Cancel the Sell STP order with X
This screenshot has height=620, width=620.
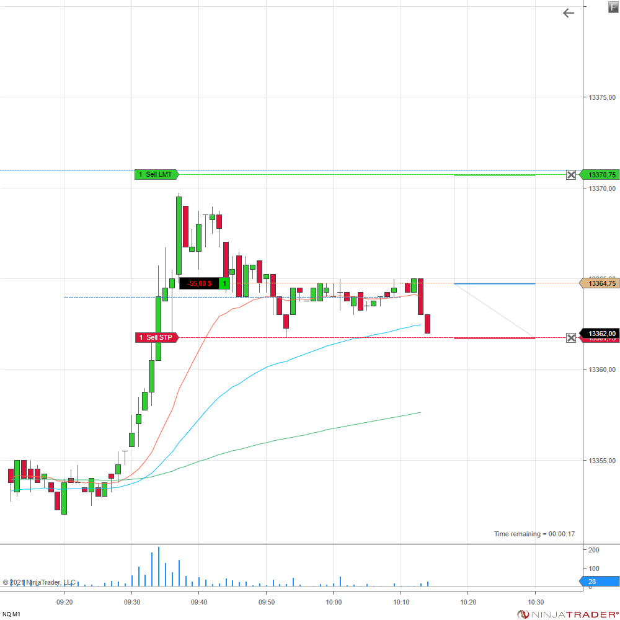(x=571, y=338)
